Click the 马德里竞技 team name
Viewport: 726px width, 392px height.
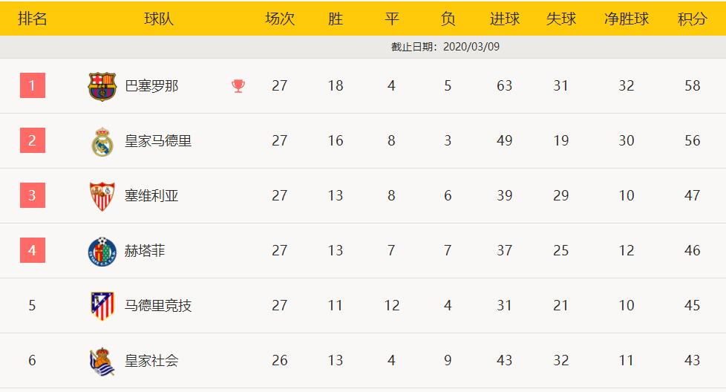(158, 305)
